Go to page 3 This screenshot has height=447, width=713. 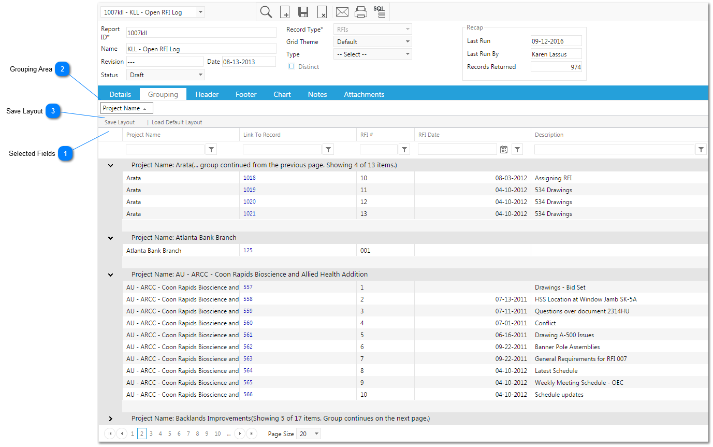[x=151, y=434]
